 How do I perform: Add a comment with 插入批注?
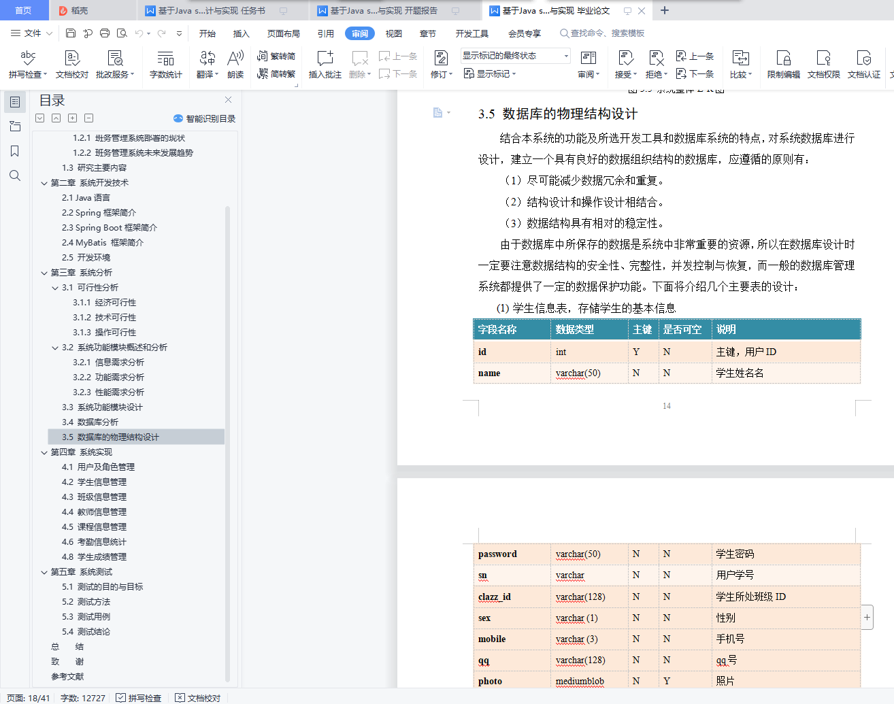point(325,65)
